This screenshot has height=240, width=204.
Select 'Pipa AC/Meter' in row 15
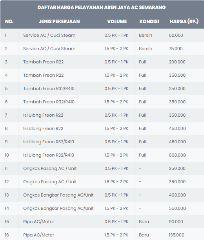click(39, 222)
